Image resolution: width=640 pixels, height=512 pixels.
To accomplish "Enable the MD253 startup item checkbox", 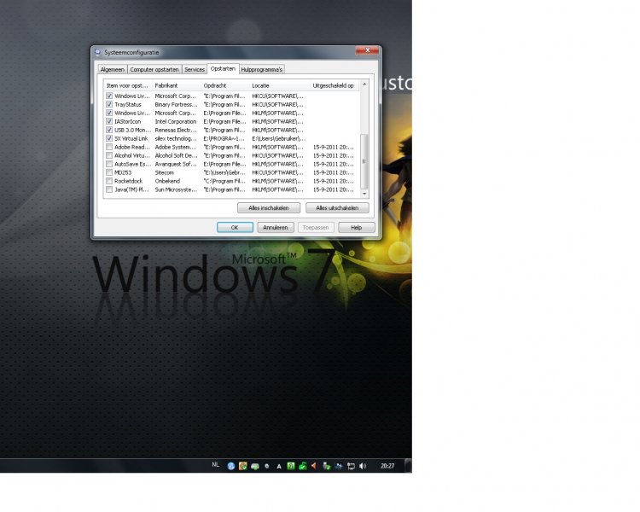I will click(x=109, y=172).
